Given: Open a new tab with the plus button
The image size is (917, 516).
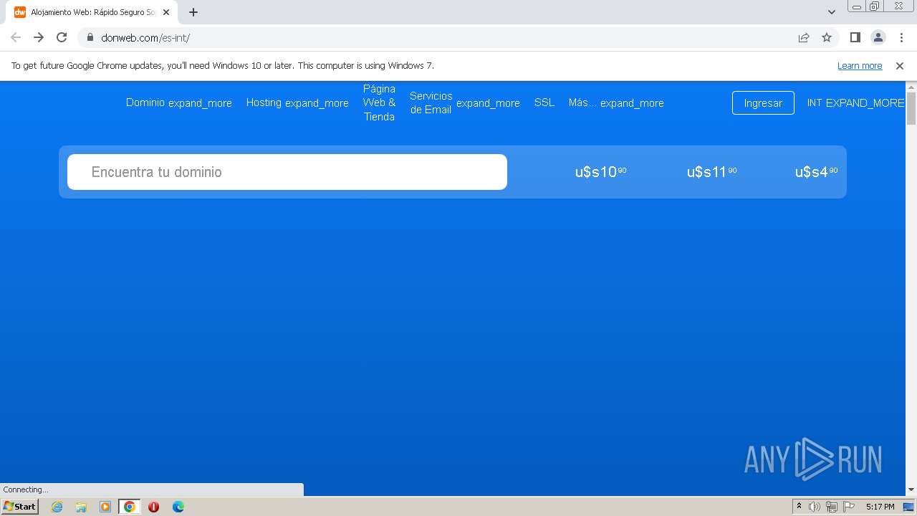Looking at the screenshot, I should [x=193, y=12].
